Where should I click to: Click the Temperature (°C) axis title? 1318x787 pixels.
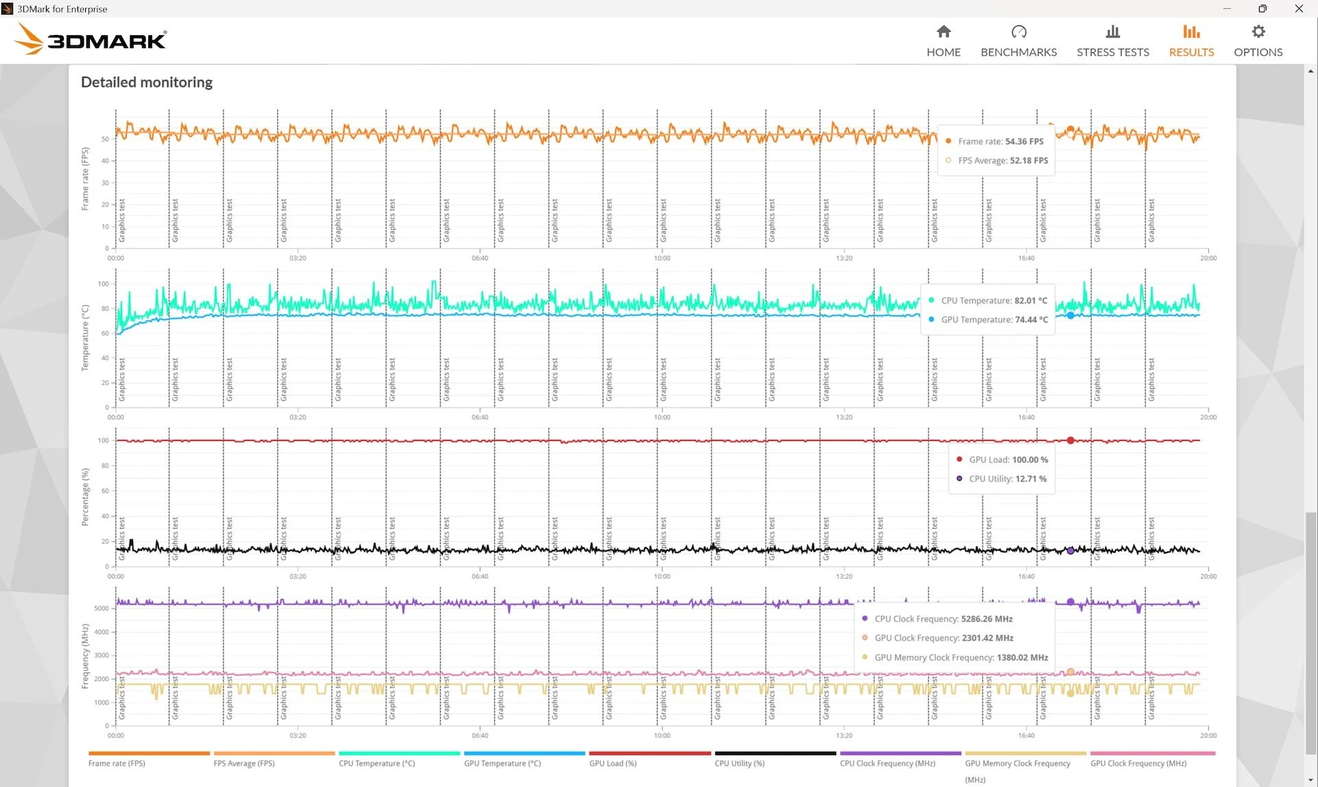coord(85,338)
